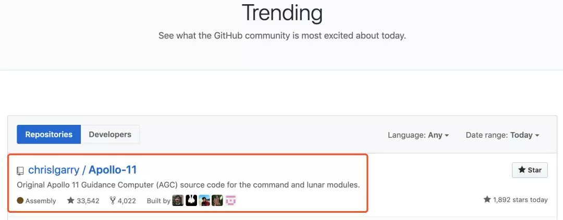Click the fork icon next to 4,022

(113, 200)
